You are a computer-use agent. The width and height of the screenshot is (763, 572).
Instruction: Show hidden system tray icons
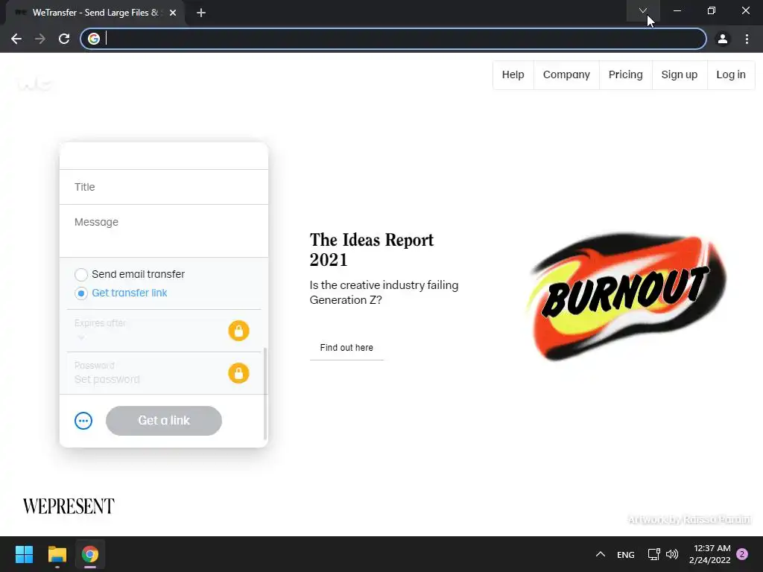(x=601, y=554)
